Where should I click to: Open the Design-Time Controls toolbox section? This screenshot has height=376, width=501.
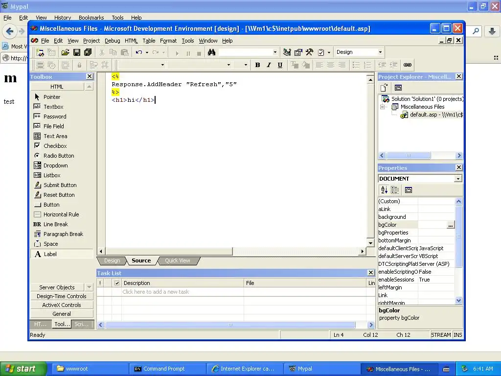coord(62,296)
